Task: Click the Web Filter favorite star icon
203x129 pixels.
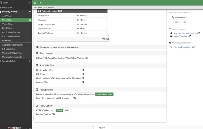Action: click(30, 20)
